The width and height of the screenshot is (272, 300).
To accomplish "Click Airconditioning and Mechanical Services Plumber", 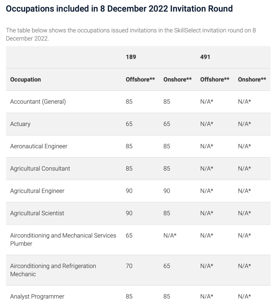I will [x=63, y=239].
